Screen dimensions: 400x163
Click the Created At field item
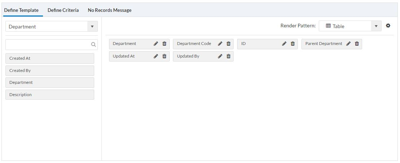coord(50,58)
